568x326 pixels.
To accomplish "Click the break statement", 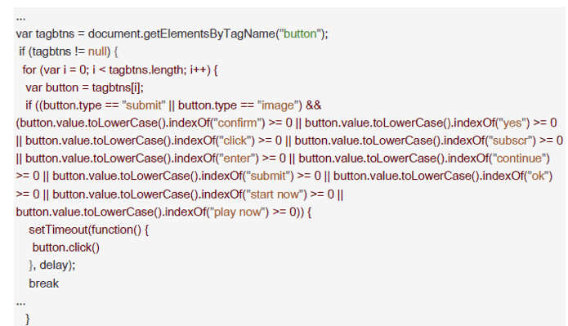I will 44,284.
